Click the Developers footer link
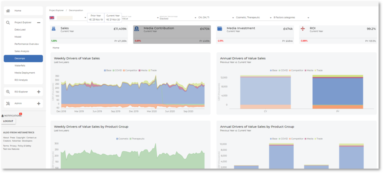This screenshot has height=173, width=383. 27,141
